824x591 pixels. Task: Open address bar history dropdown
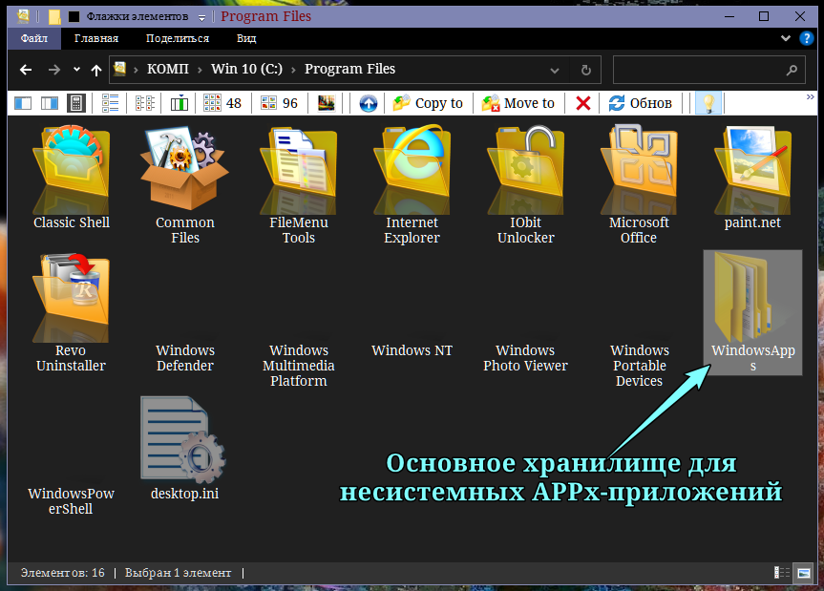(555, 71)
